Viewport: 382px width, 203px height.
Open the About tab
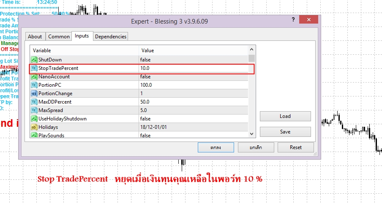[35, 36]
